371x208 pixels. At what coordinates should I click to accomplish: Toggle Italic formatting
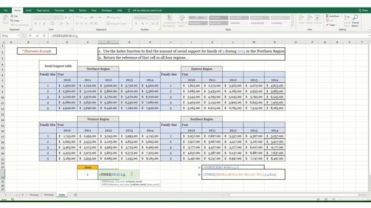click(x=40, y=24)
